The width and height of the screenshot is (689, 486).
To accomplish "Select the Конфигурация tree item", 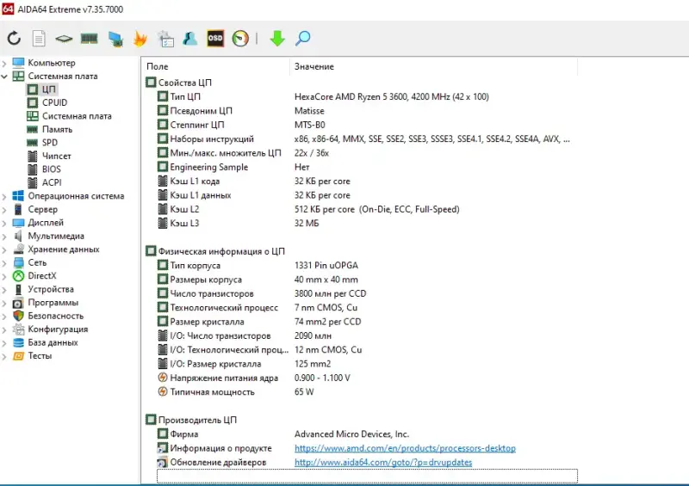I will pyautogui.click(x=58, y=329).
